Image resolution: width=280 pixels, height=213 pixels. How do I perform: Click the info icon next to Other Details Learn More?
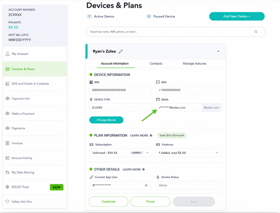pyautogui.click(x=143, y=169)
